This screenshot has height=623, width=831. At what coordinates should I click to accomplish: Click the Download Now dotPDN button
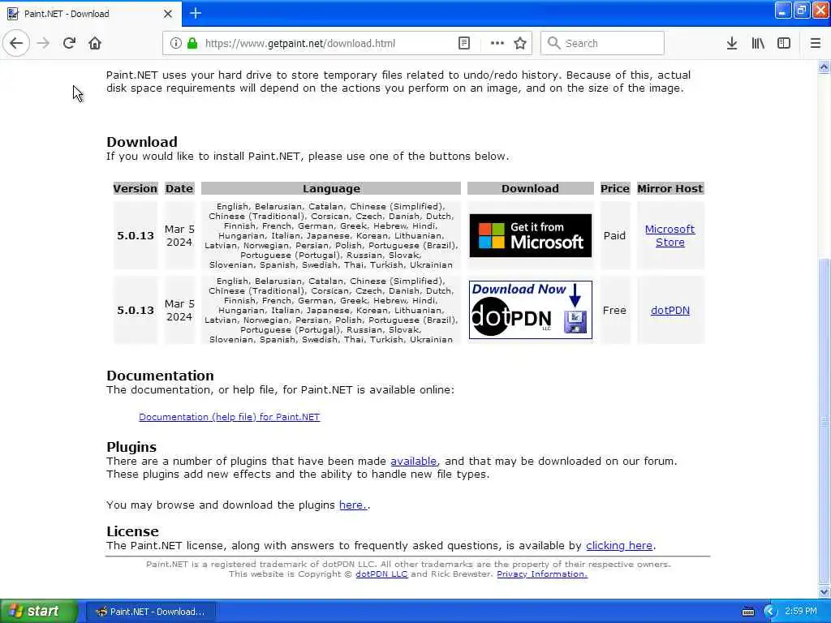click(x=531, y=310)
